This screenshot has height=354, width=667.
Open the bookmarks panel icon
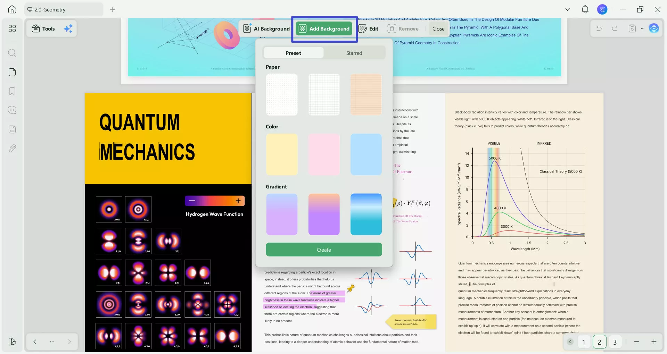tap(12, 91)
